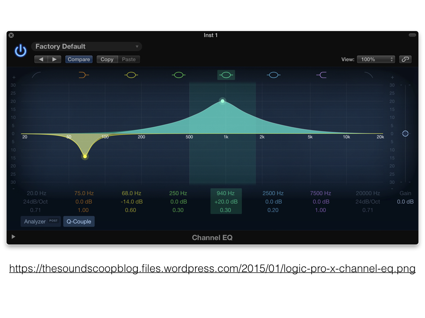Go to previous preset arrow
The image size is (425, 318).
(41, 59)
